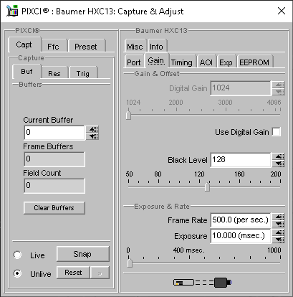Click the Snap button
Viewport: 293px width, 297px height.
point(82,254)
